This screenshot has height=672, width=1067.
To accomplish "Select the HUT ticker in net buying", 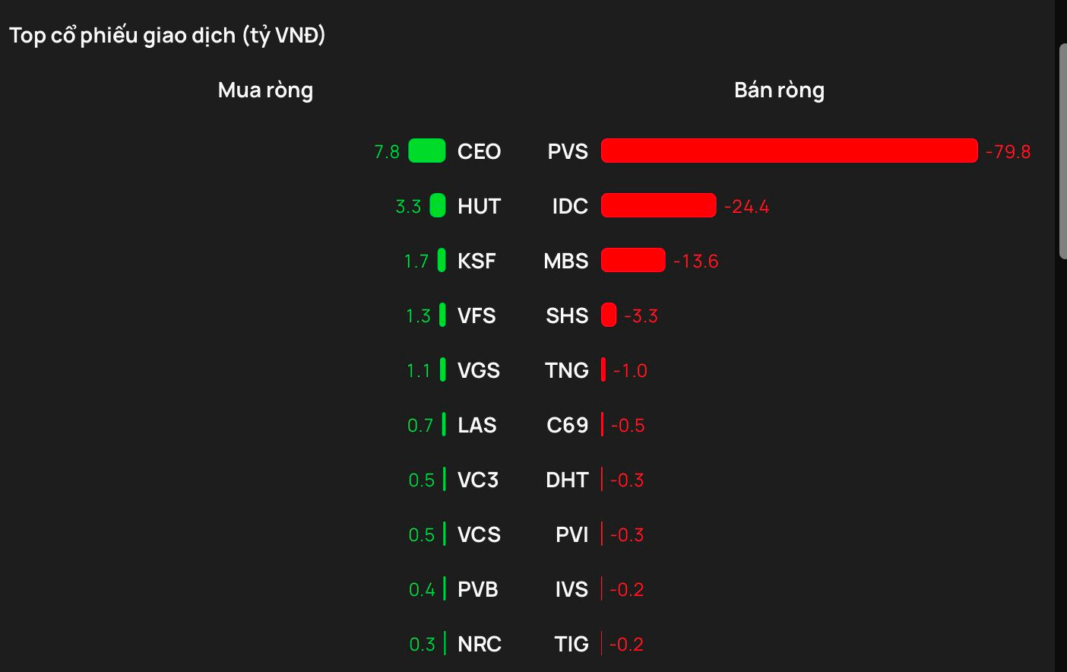I will 479,206.
